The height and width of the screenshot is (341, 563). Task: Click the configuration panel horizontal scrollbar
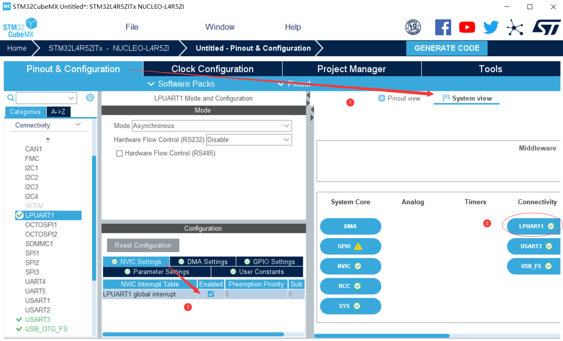tap(193, 334)
